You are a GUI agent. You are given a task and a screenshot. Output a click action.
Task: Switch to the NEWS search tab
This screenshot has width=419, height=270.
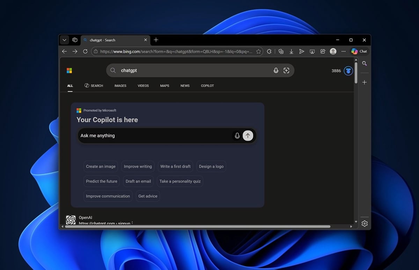185,86
